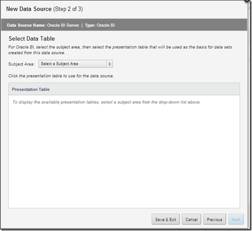Screen dimensions: 252x231
Task: Click the New Data Source title text
Action: (29, 9)
